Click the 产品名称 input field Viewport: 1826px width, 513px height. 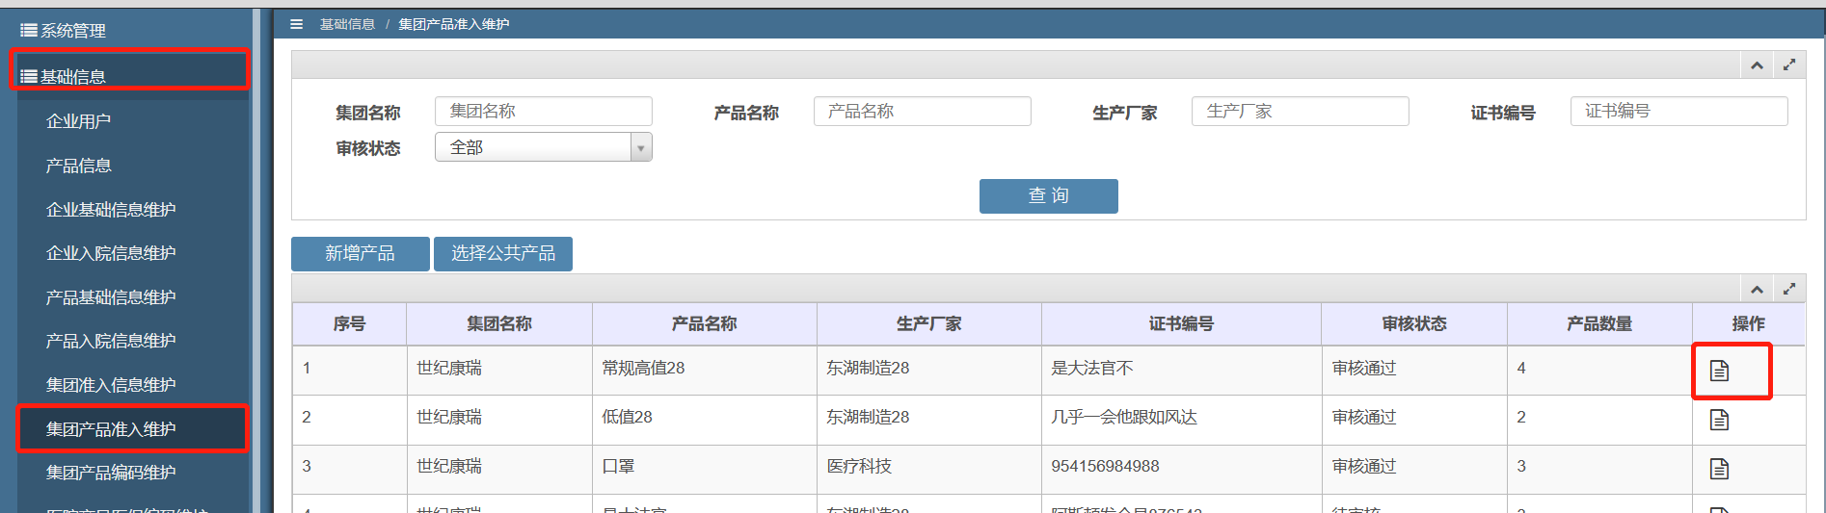coord(923,112)
